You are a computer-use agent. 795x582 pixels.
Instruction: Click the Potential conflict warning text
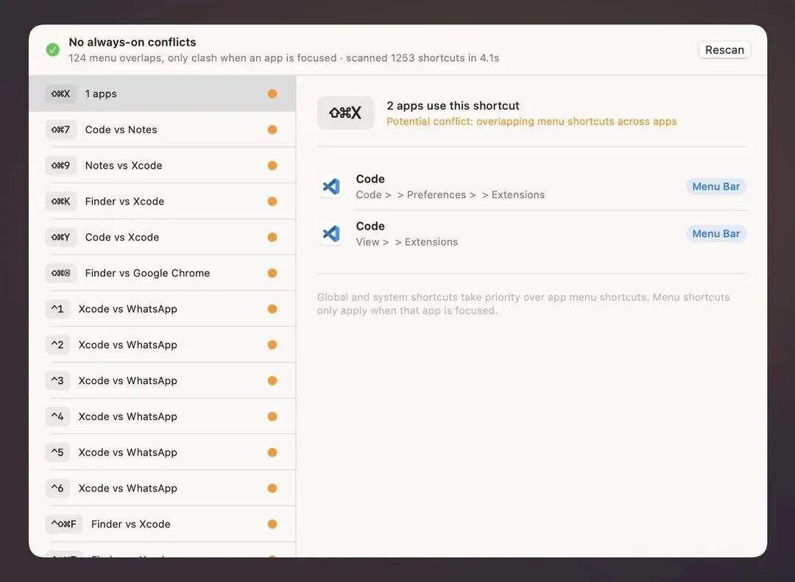[531, 121]
